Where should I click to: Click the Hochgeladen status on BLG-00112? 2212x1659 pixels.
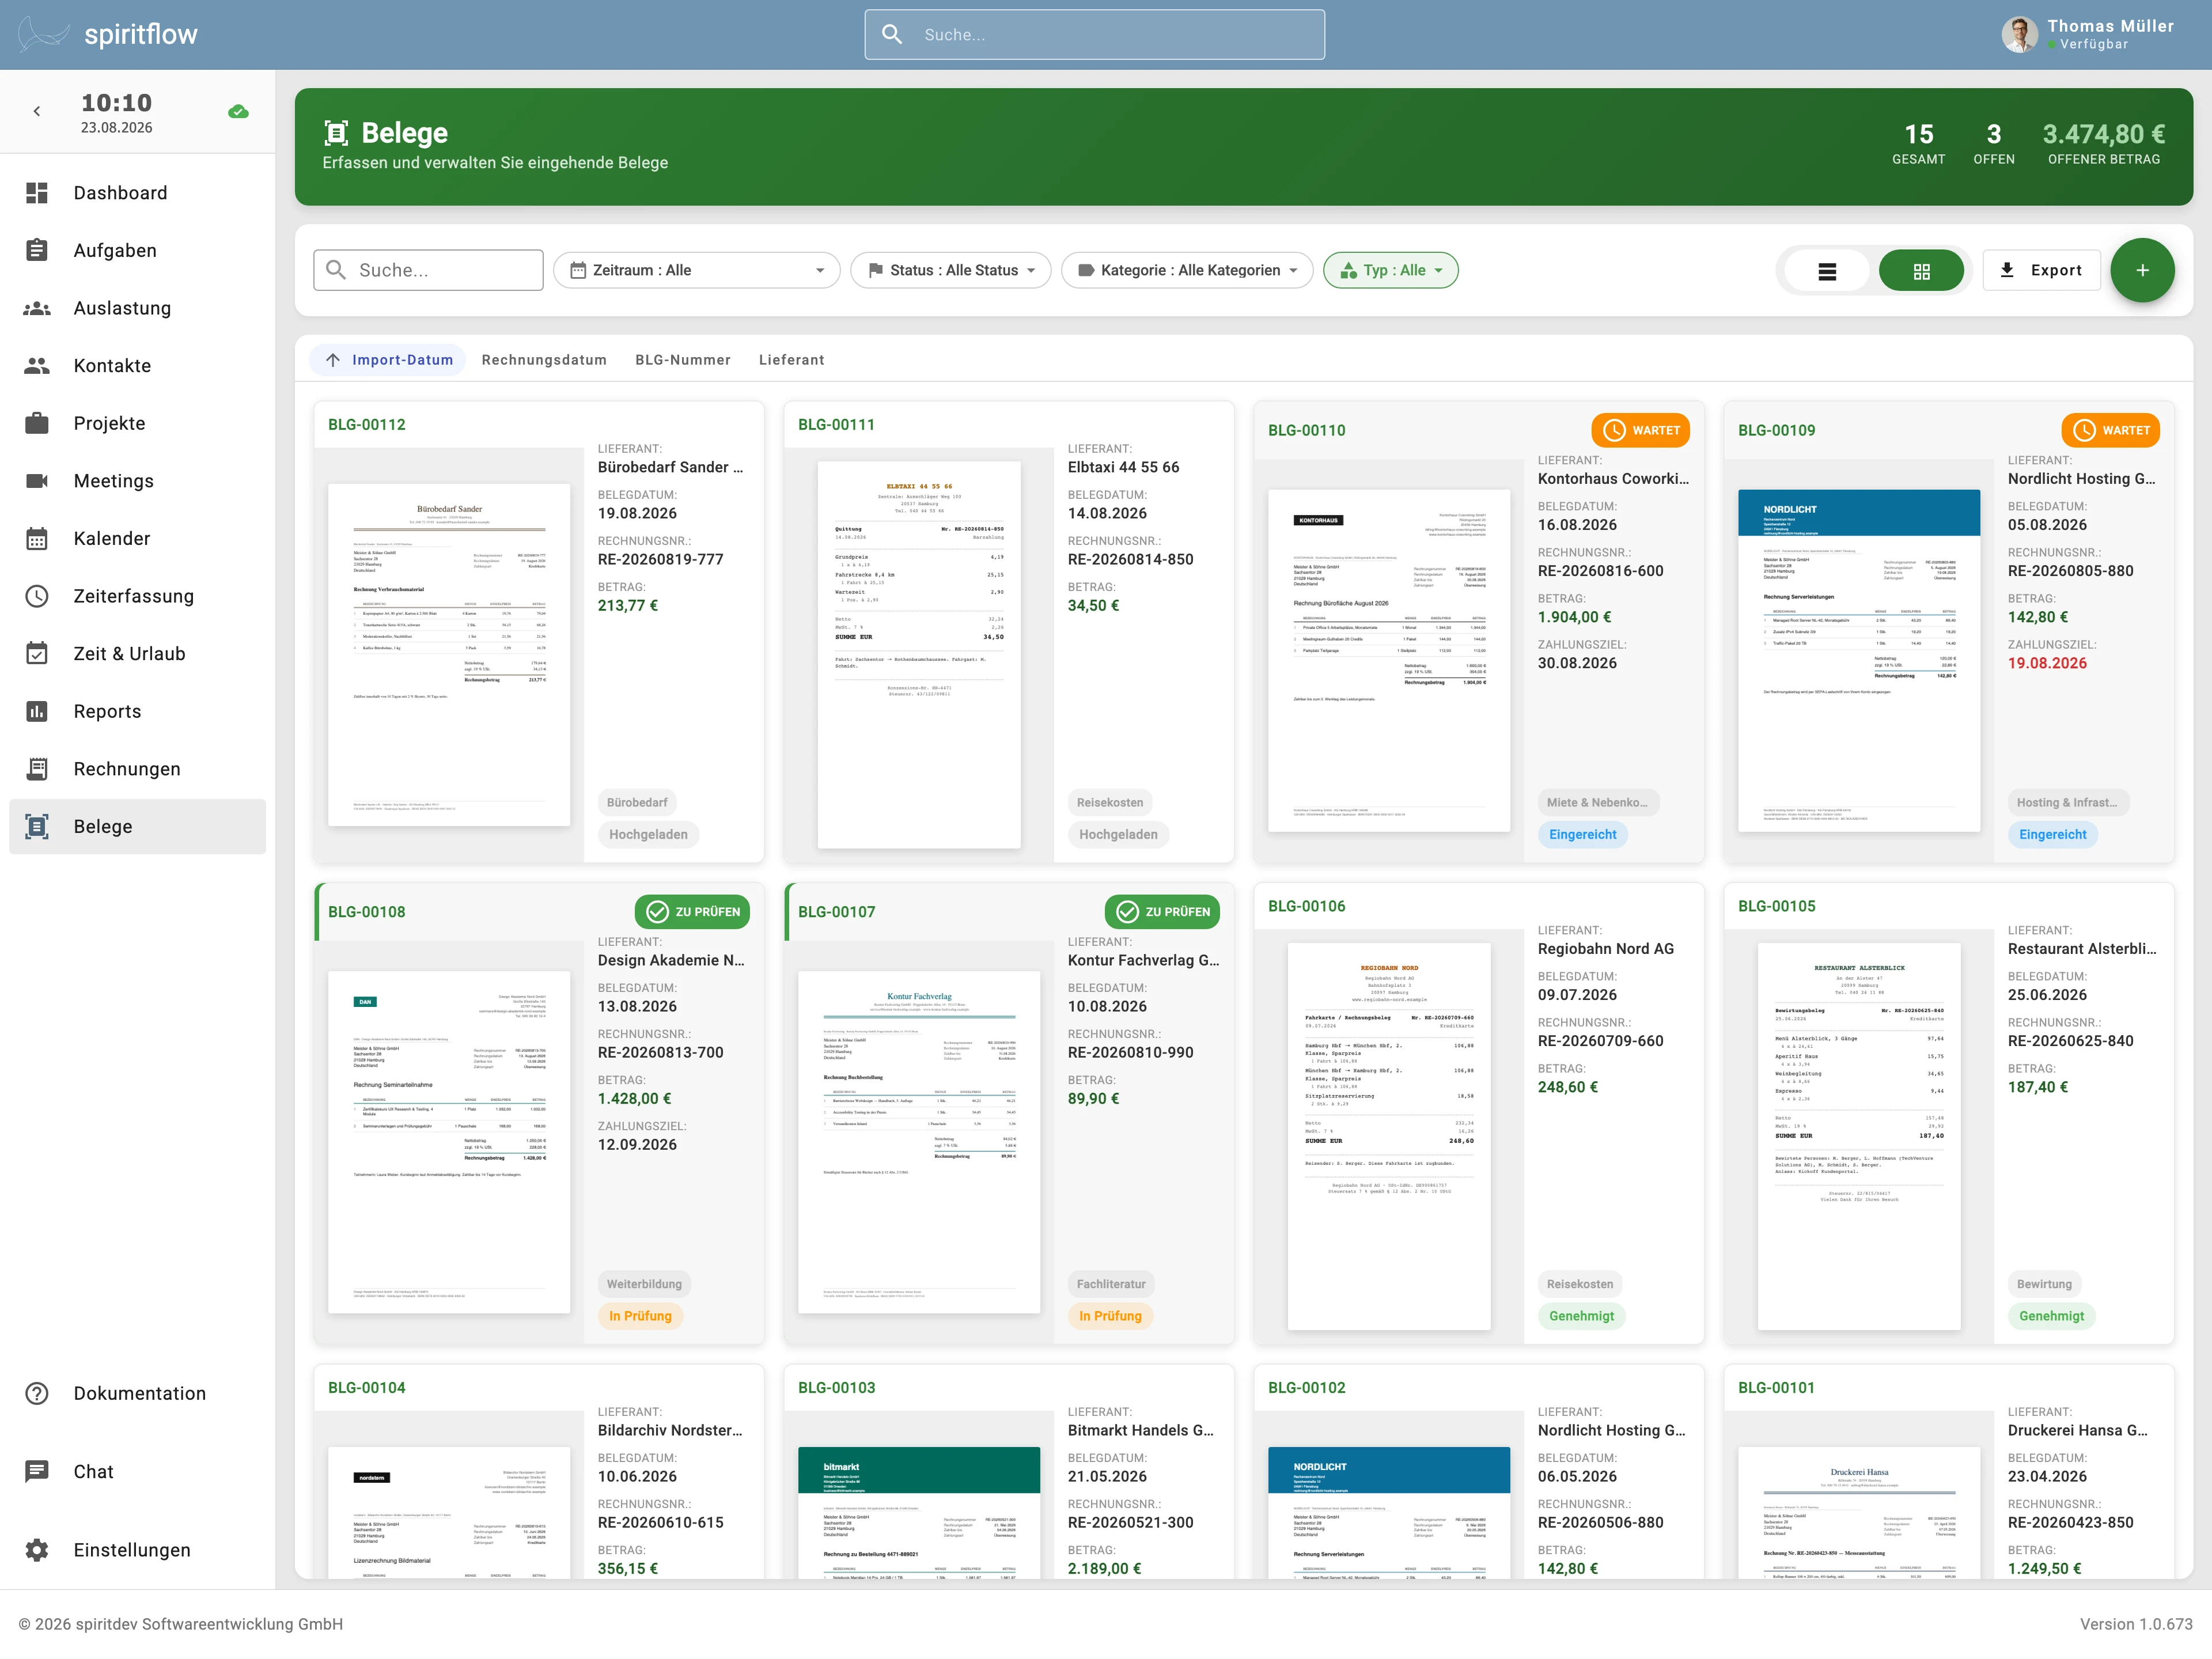pos(648,835)
